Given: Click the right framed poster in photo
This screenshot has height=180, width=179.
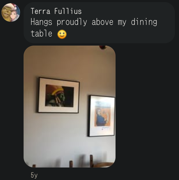Looking at the screenshot, I should click(102, 116).
